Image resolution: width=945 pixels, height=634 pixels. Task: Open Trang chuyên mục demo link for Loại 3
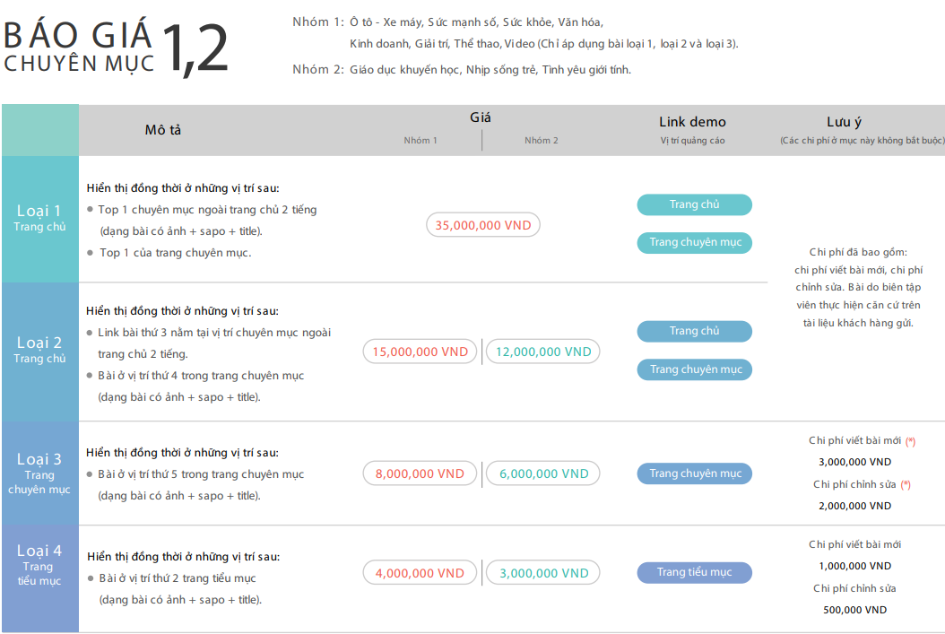(x=694, y=473)
